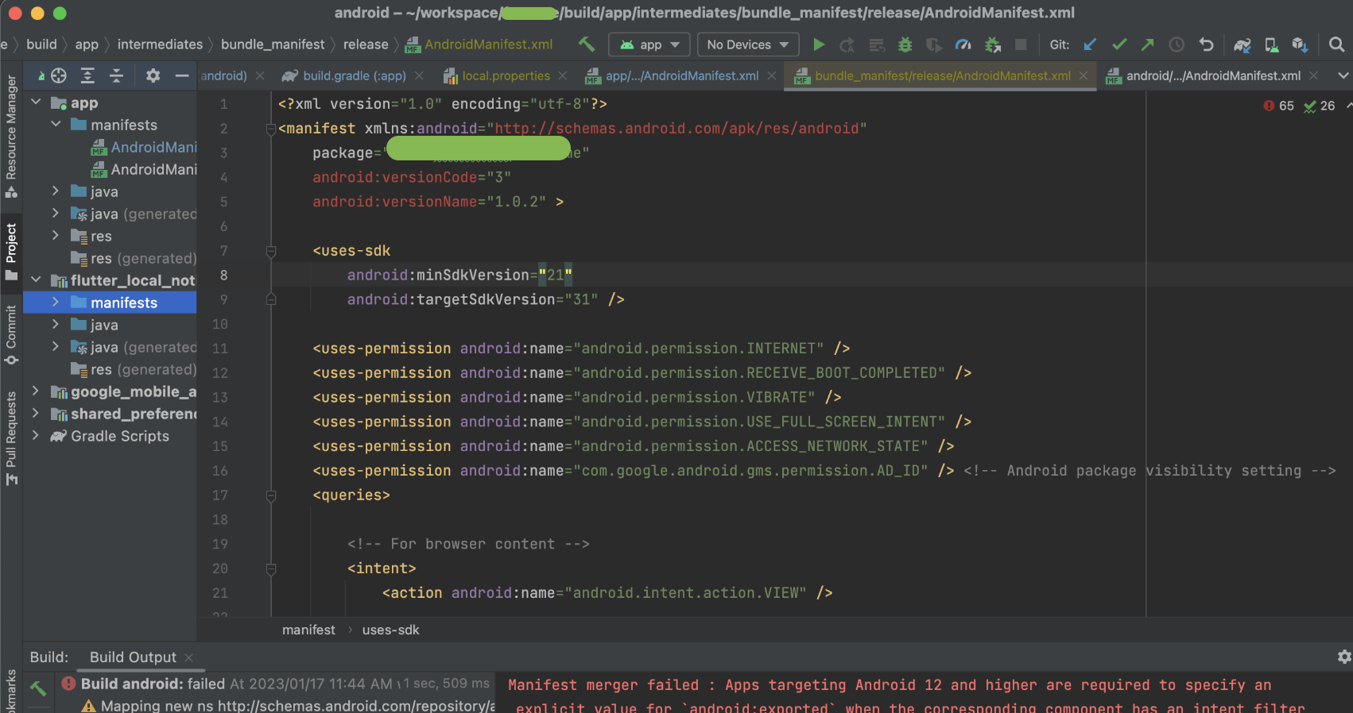The image size is (1353, 713).
Task: Show hidden editor tabs chevron
Action: click(1343, 75)
